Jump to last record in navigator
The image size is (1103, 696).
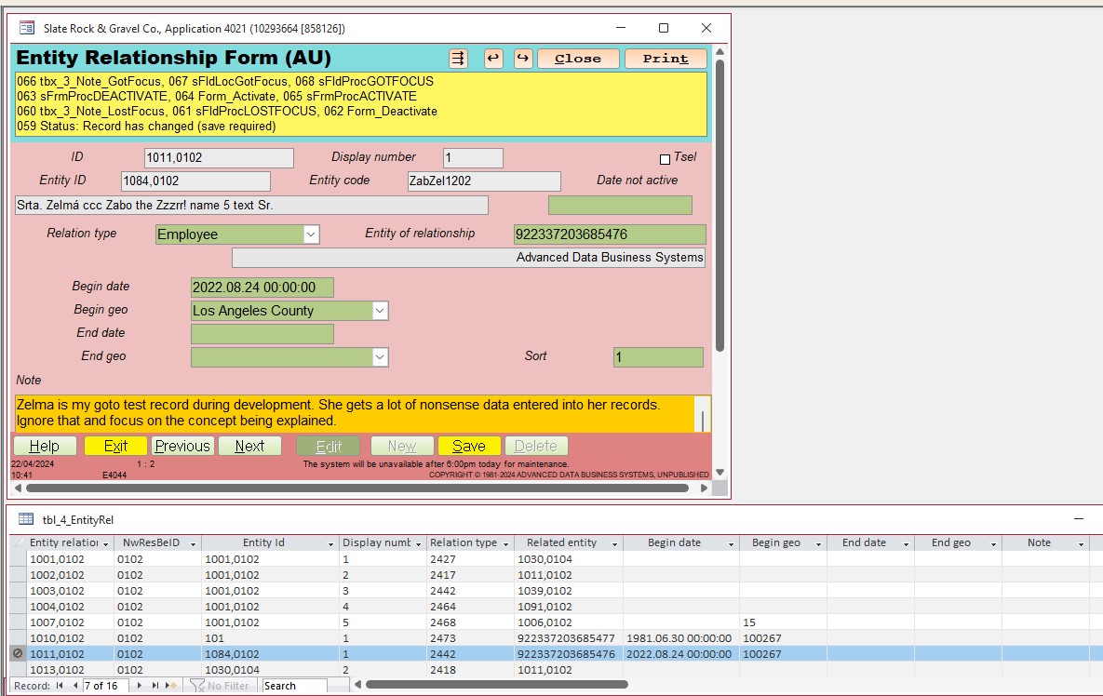pos(155,686)
